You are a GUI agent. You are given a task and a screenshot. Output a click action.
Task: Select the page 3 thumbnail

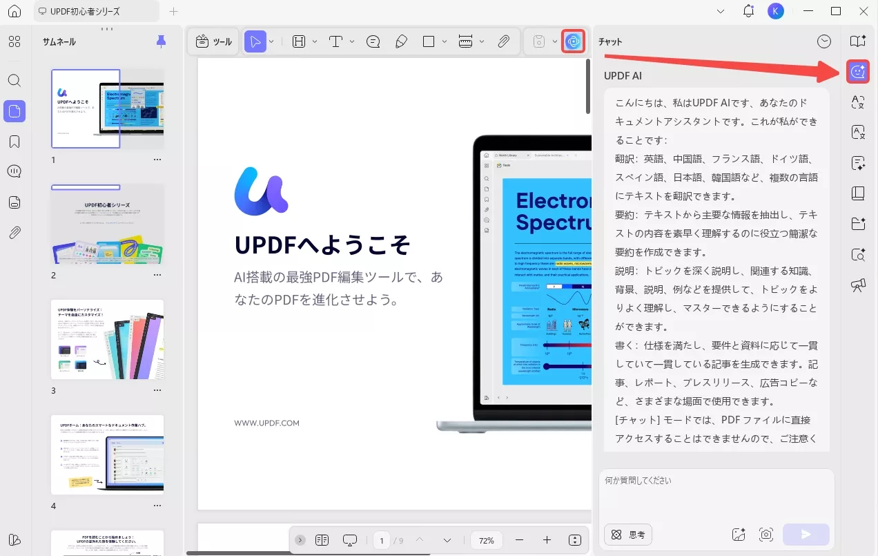click(108, 340)
